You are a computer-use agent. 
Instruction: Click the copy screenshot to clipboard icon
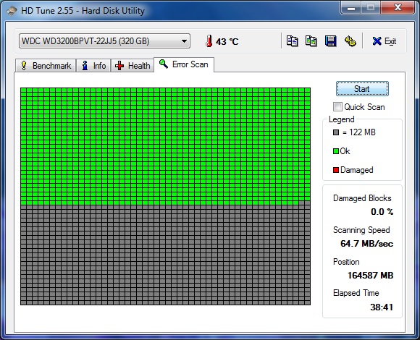[x=311, y=41]
